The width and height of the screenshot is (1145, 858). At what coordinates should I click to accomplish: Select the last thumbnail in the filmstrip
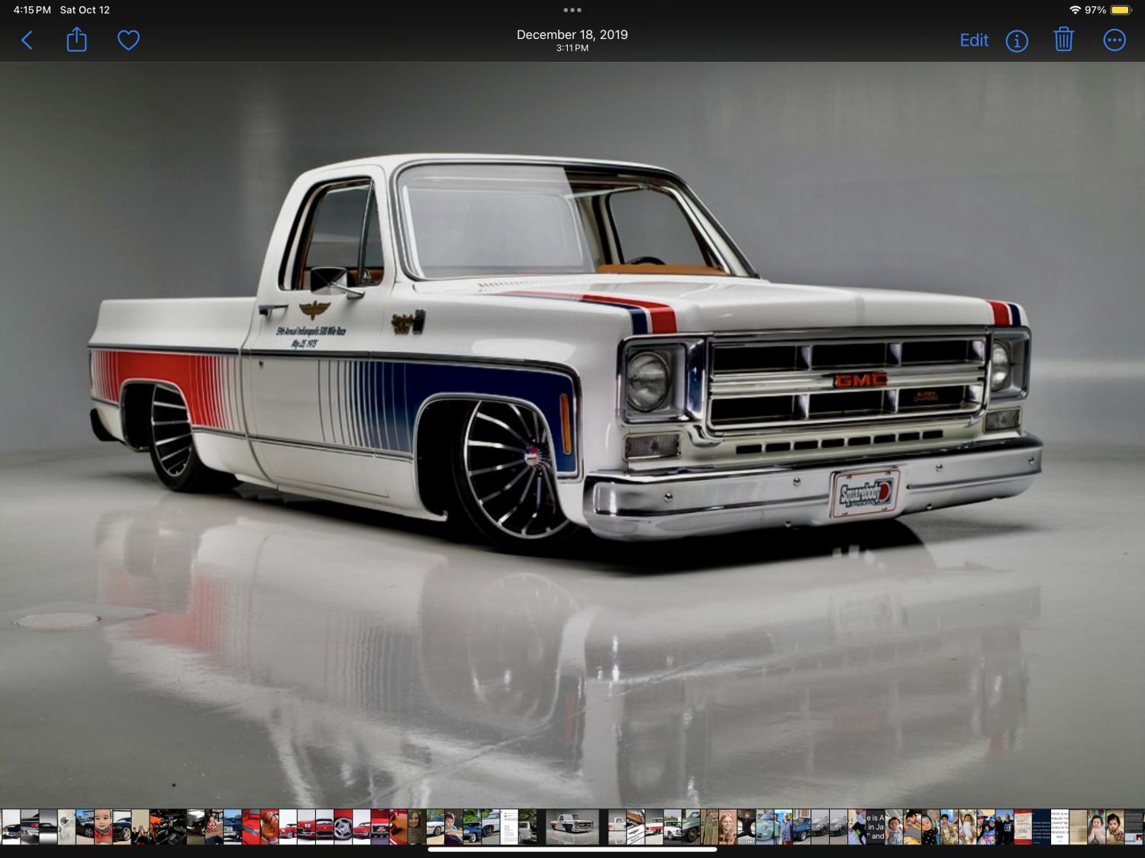point(1134,827)
